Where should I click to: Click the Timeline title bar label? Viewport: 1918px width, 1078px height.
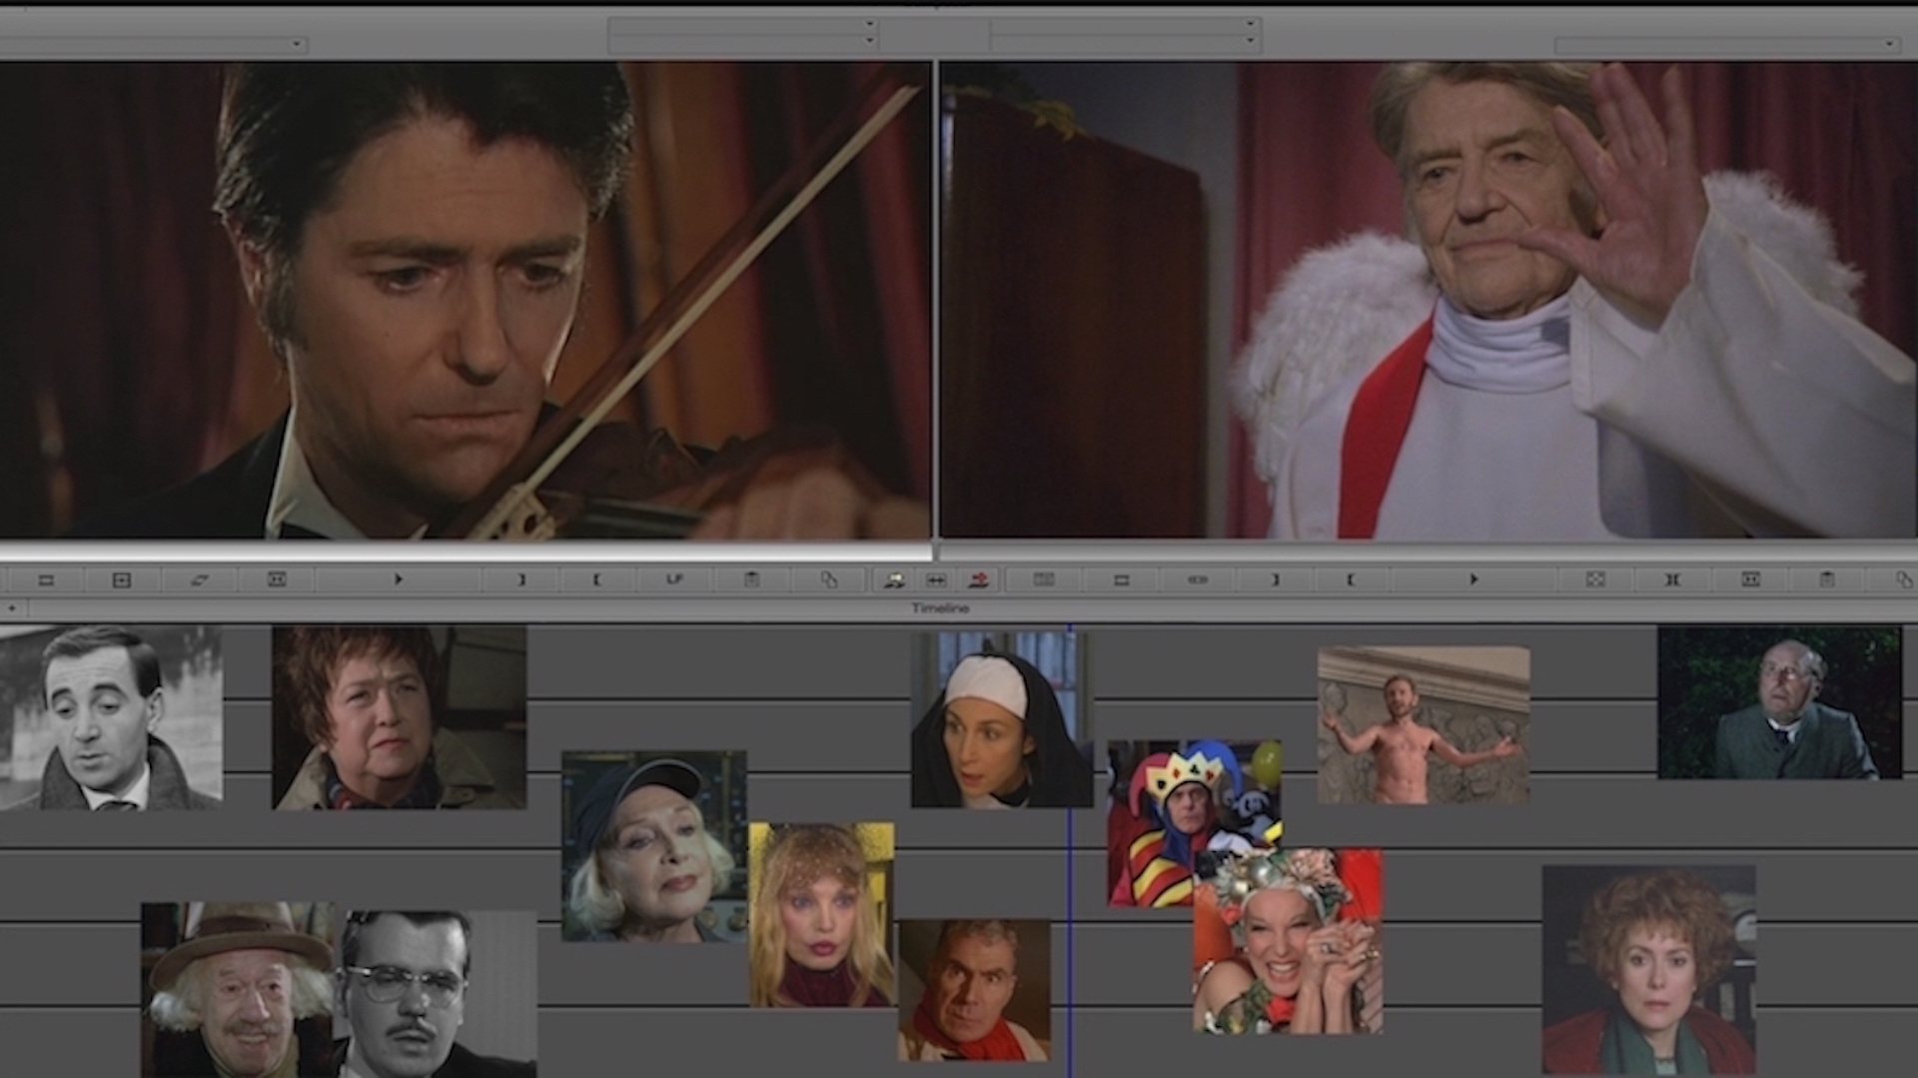pyautogui.click(x=939, y=607)
